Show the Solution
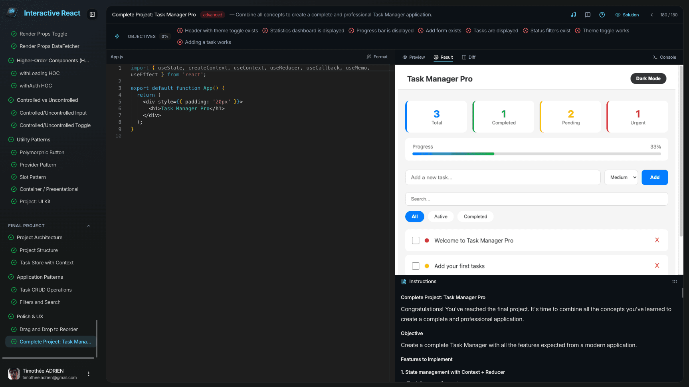This screenshot has width=689, height=387. pos(627,14)
